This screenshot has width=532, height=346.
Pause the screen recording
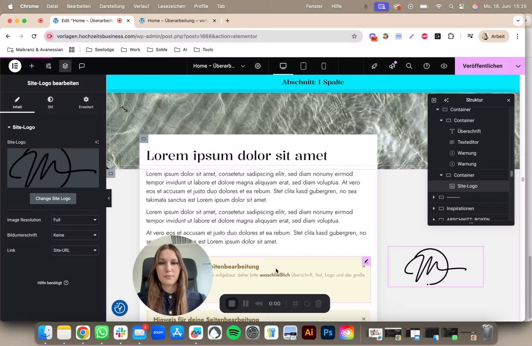pos(246,304)
